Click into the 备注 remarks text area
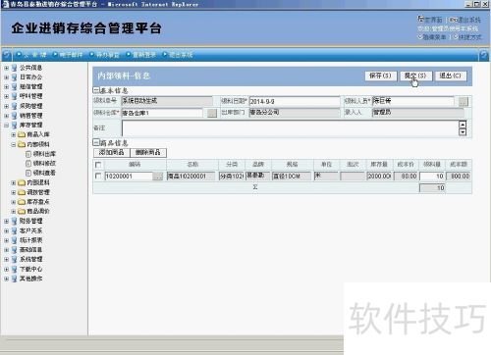 coord(291,128)
